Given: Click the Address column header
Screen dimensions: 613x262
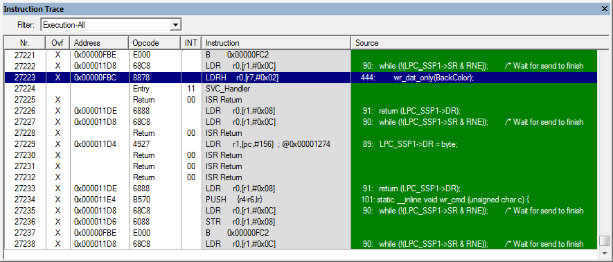Looking at the screenshot, I should [99, 43].
